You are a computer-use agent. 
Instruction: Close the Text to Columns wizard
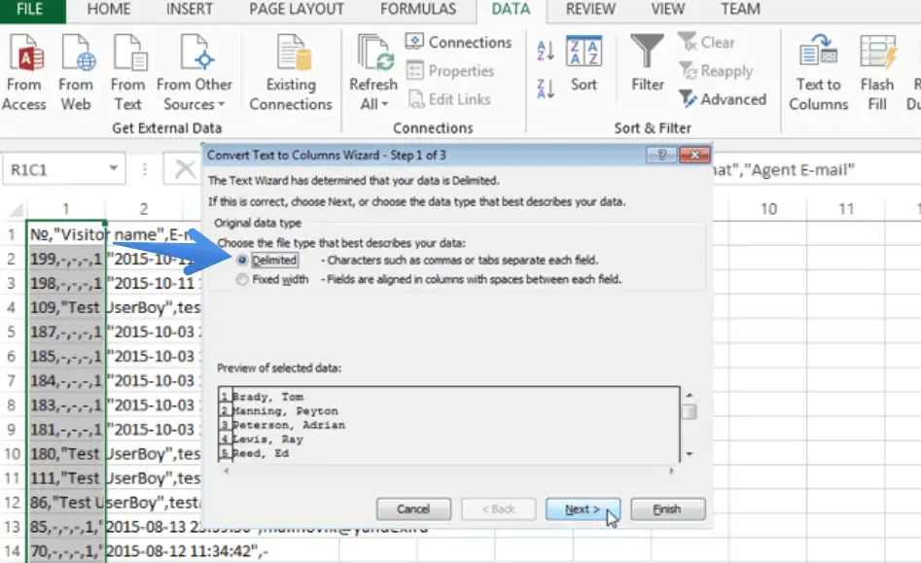[x=694, y=155]
